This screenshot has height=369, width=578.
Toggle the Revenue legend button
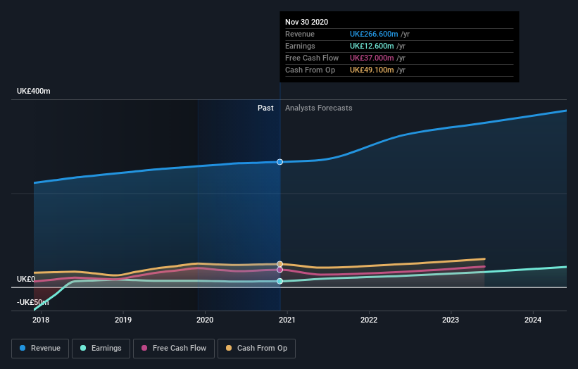click(40, 349)
